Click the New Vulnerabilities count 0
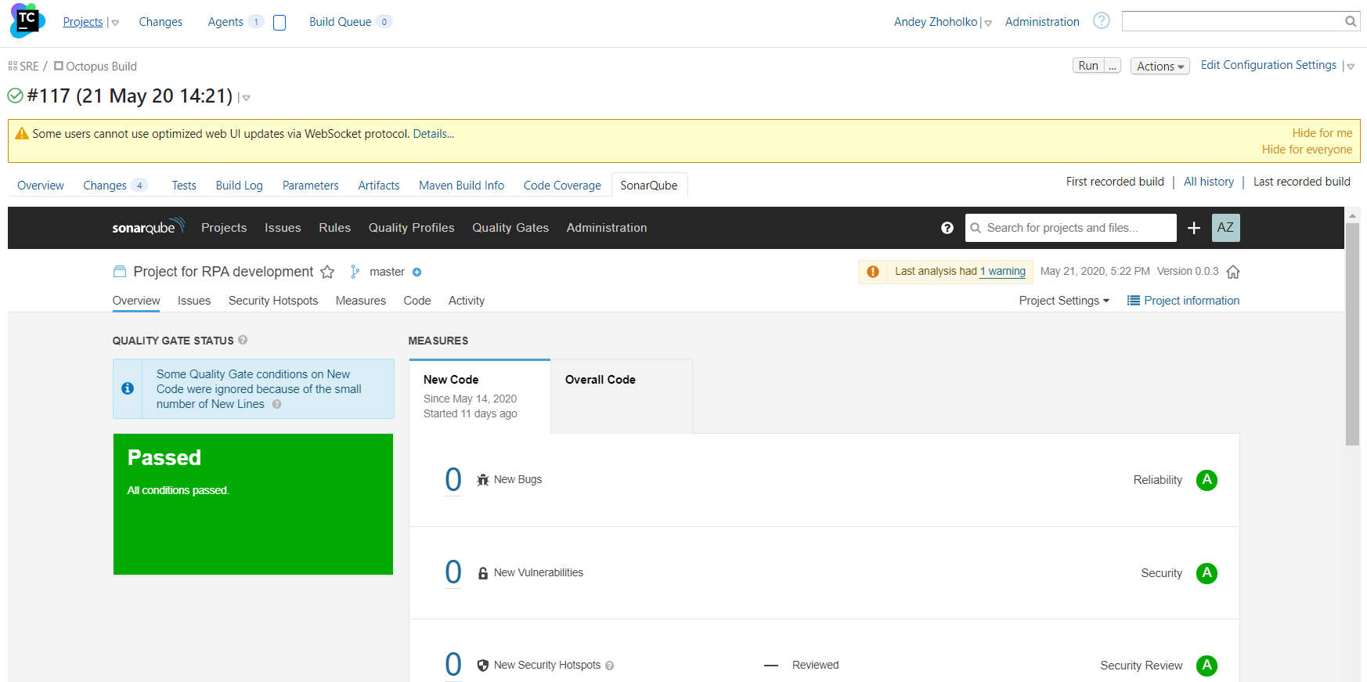 (x=453, y=572)
